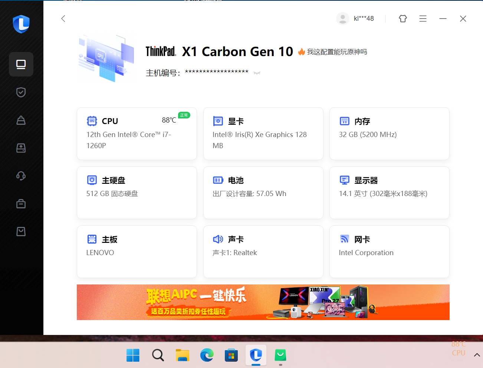Open the 我这配置能玩原神吗 link
The image size is (483, 368).
click(333, 52)
